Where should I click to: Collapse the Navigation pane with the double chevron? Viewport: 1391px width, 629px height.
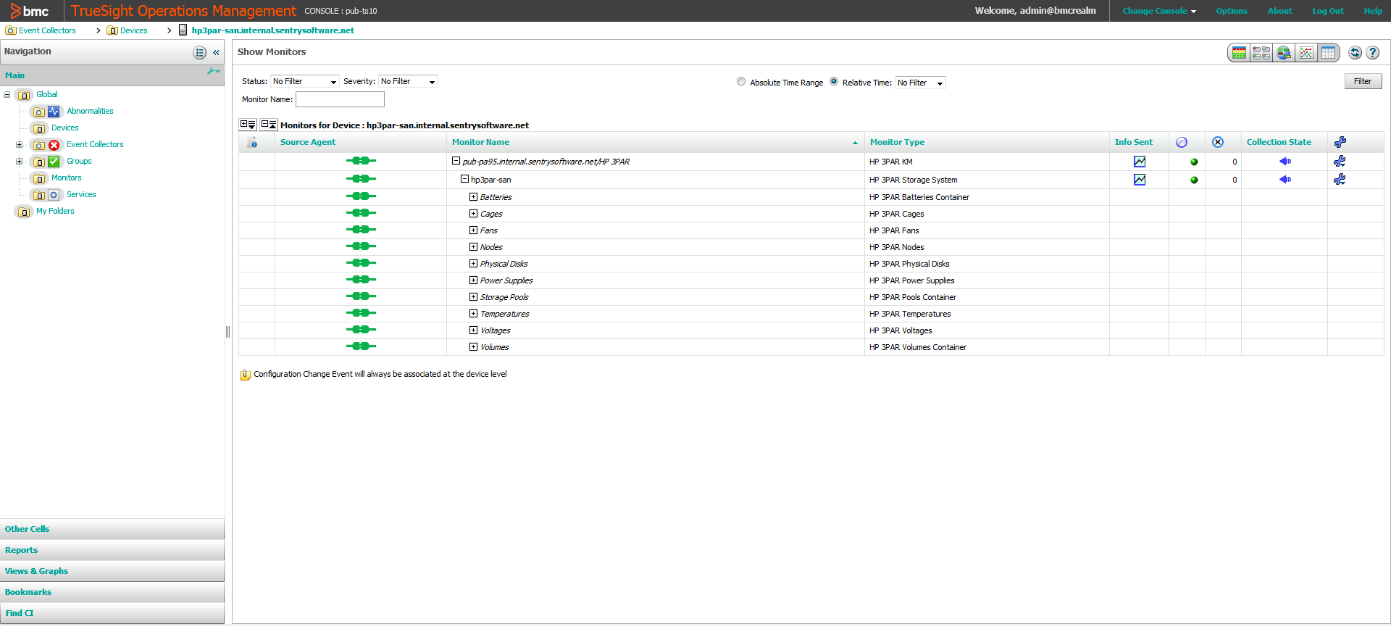216,52
